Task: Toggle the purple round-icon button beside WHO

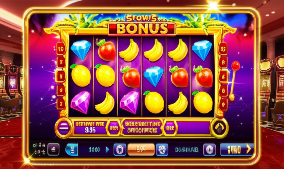Action: [x=209, y=150]
